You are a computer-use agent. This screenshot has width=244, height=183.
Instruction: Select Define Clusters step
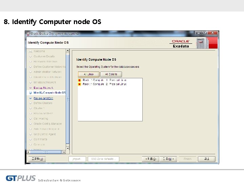(x=43, y=103)
